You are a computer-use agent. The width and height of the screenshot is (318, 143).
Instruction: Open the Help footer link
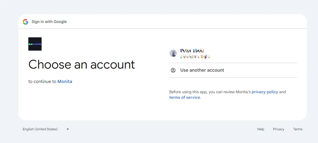tap(261, 129)
